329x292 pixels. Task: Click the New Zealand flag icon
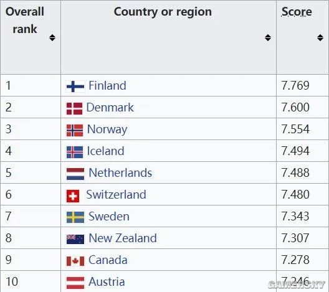[x=75, y=239]
